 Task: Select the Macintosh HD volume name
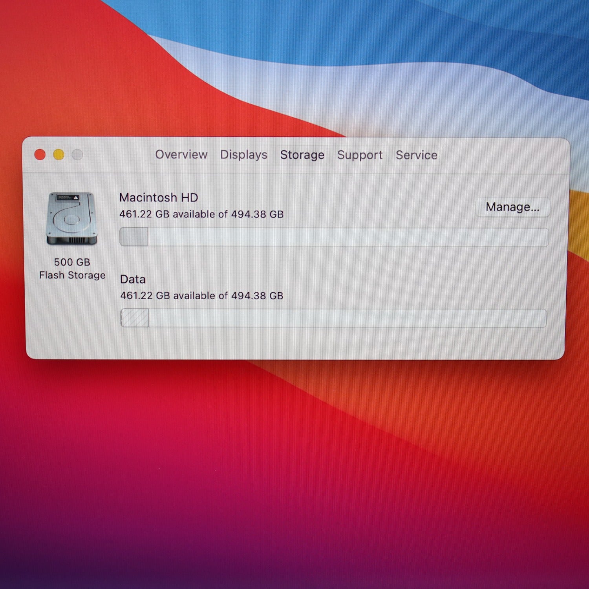tap(158, 198)
